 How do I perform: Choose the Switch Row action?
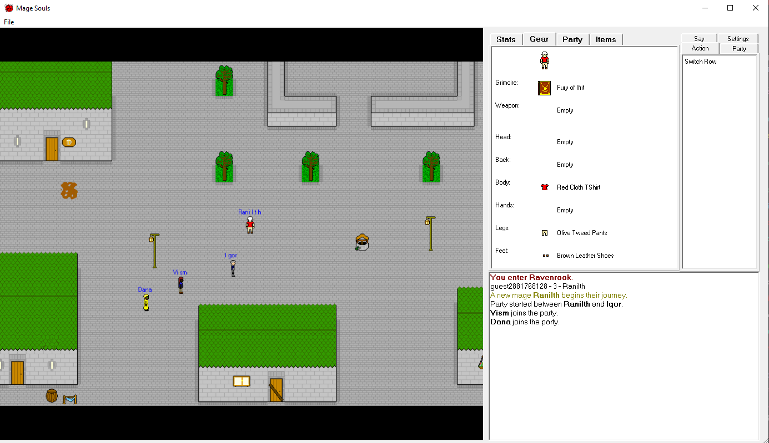pyautogui.click(x=700, y=62)
